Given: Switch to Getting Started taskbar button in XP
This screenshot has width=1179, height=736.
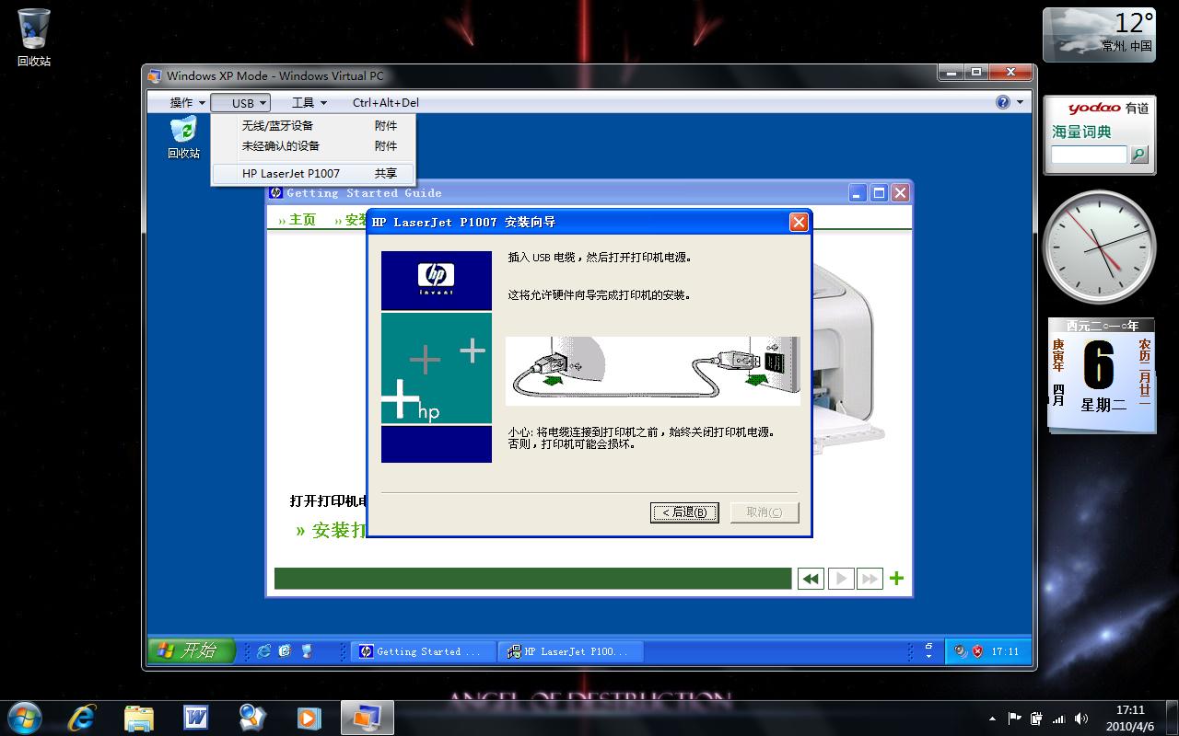Looking at the screenshot, I should coord(424,651).
